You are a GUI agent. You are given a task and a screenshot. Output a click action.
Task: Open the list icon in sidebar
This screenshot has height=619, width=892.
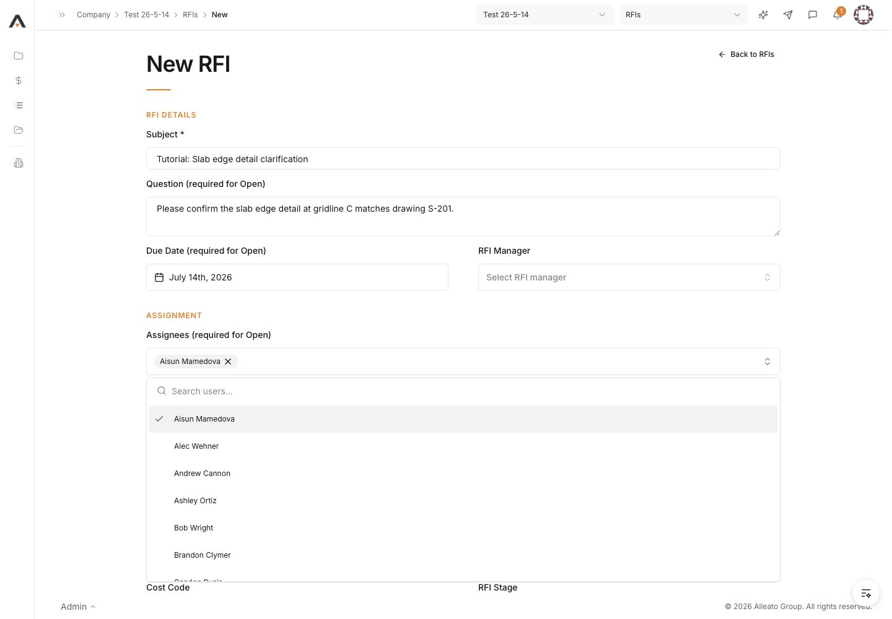tap(19, 105)
